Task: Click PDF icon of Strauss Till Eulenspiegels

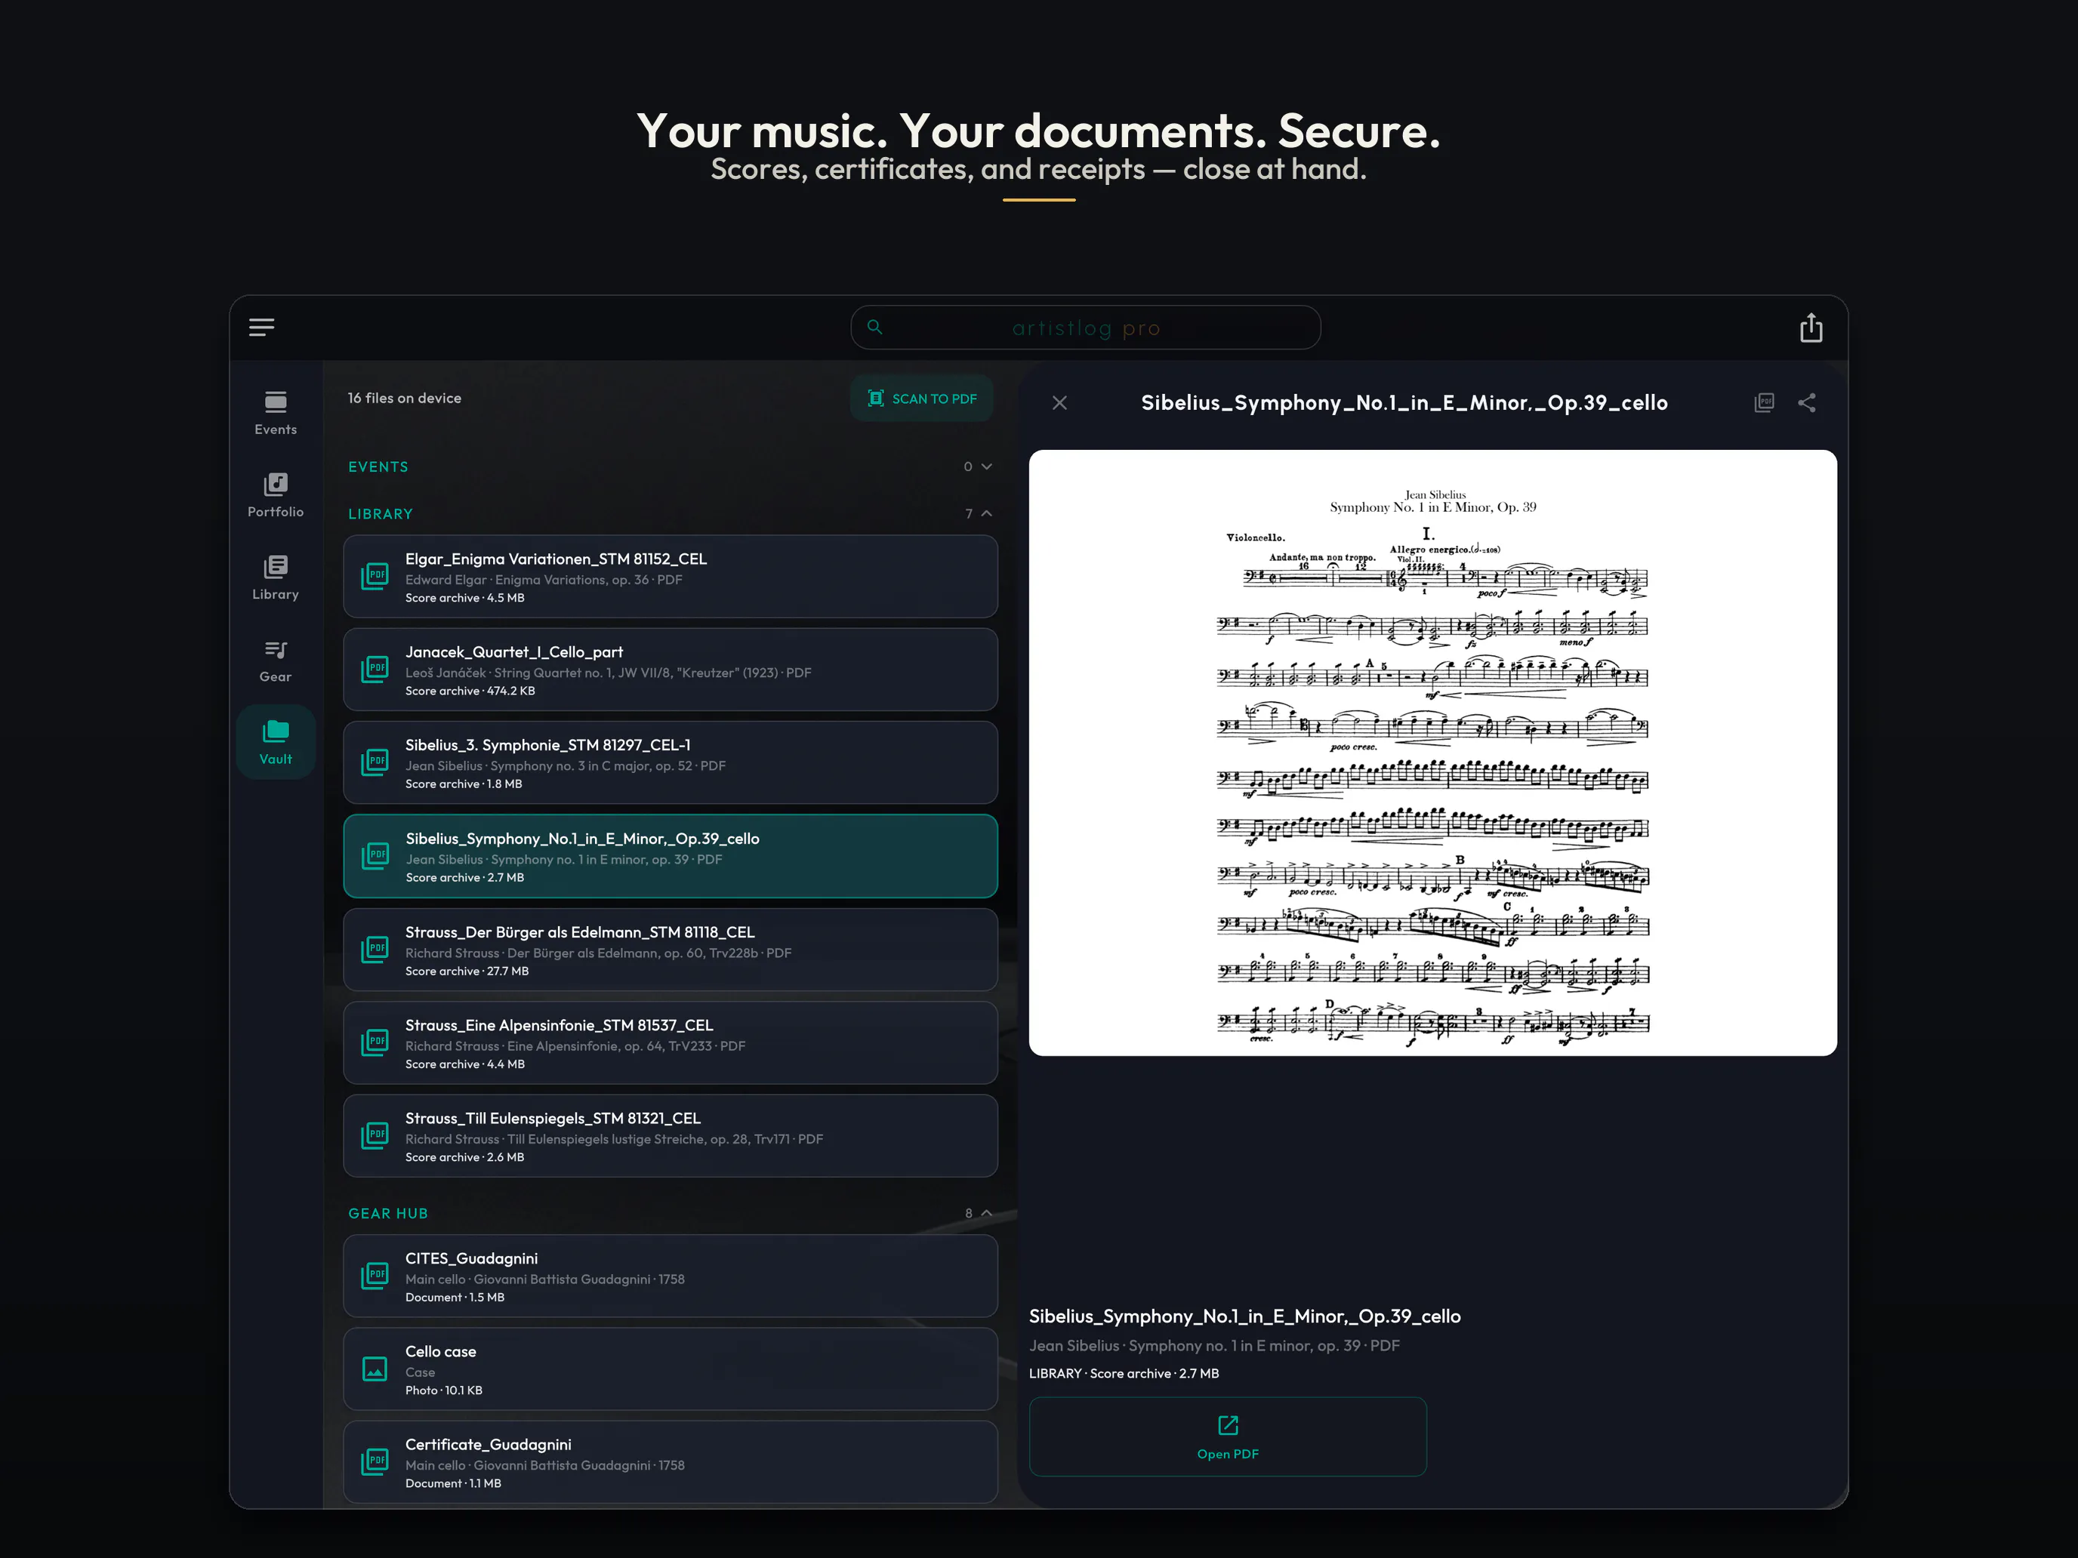Action: point(375,1135)
